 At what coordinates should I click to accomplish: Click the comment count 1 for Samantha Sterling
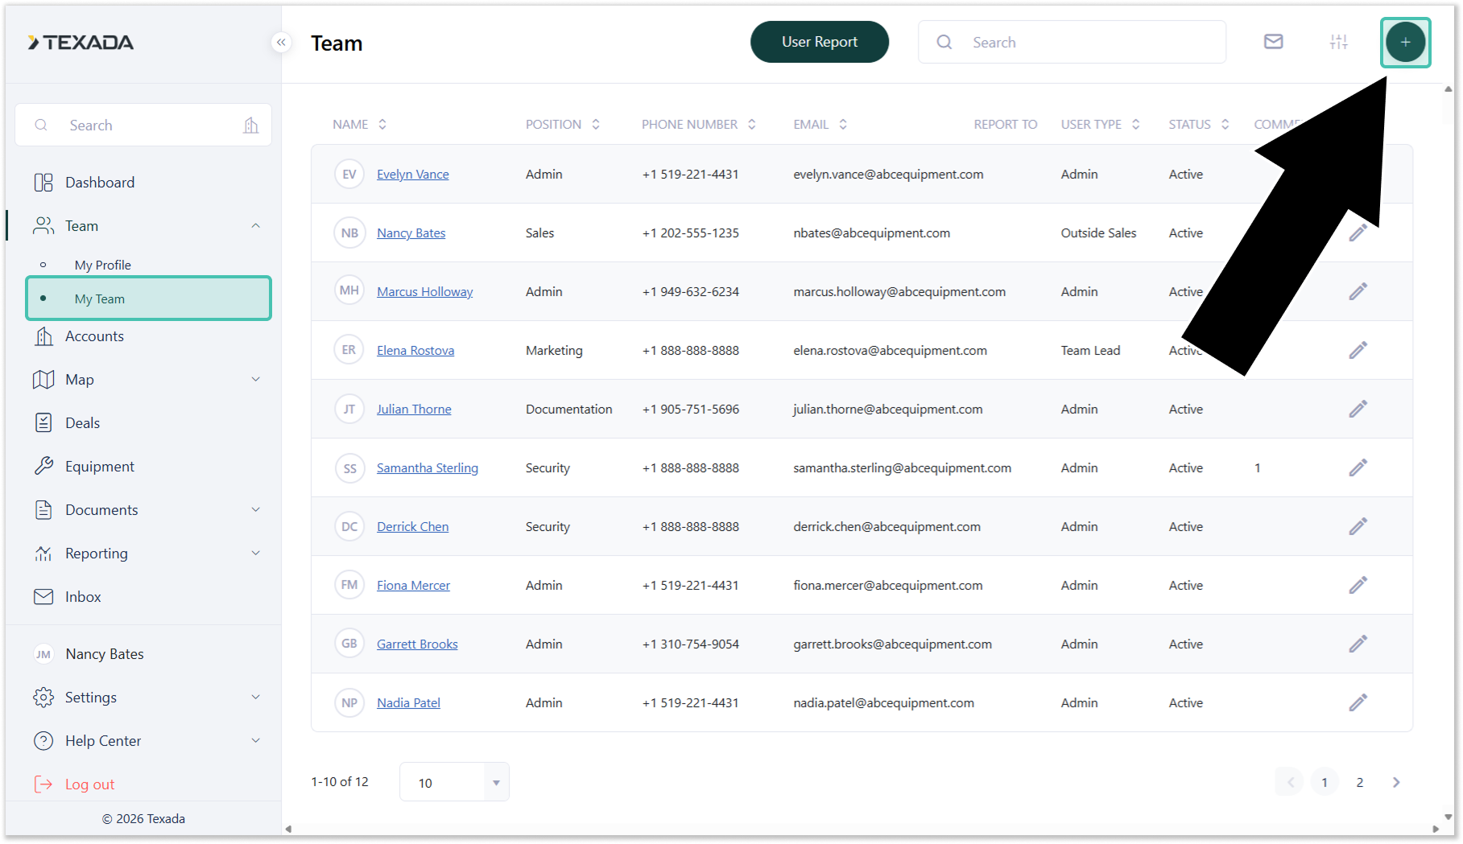(x=1257, y=467)
